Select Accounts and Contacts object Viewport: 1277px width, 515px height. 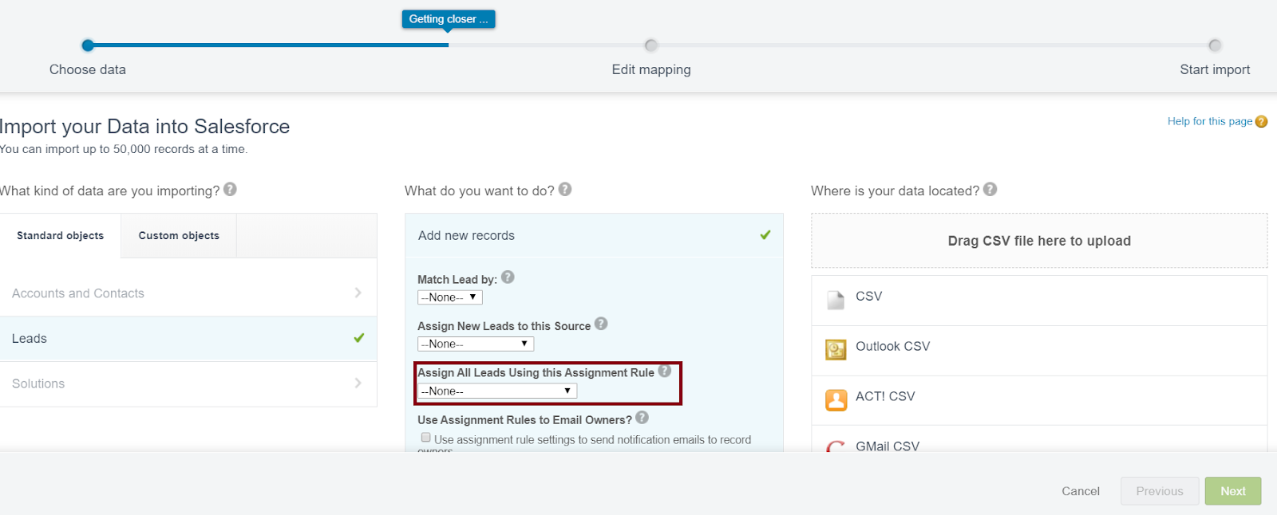(x=188, y=293)
